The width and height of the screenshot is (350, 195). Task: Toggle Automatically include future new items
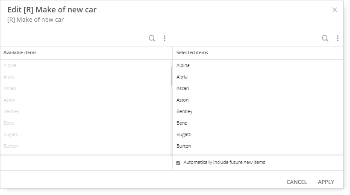pyautogui.click(x=178, y=163)
